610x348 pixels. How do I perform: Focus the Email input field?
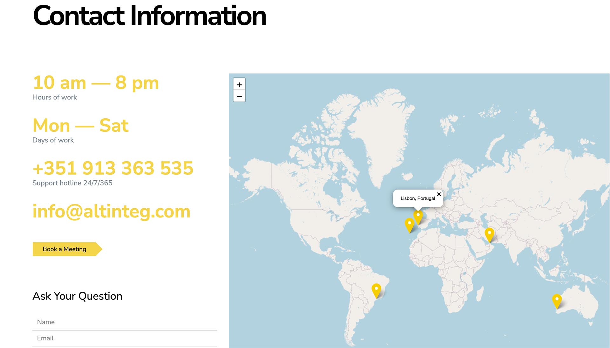click(125, 338)
